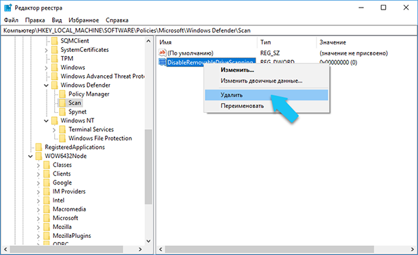Choose Изменить двоичные данные... in context menu
Image resolution: width=418 pixels, height=255 pixels.
tap(267, 81)
